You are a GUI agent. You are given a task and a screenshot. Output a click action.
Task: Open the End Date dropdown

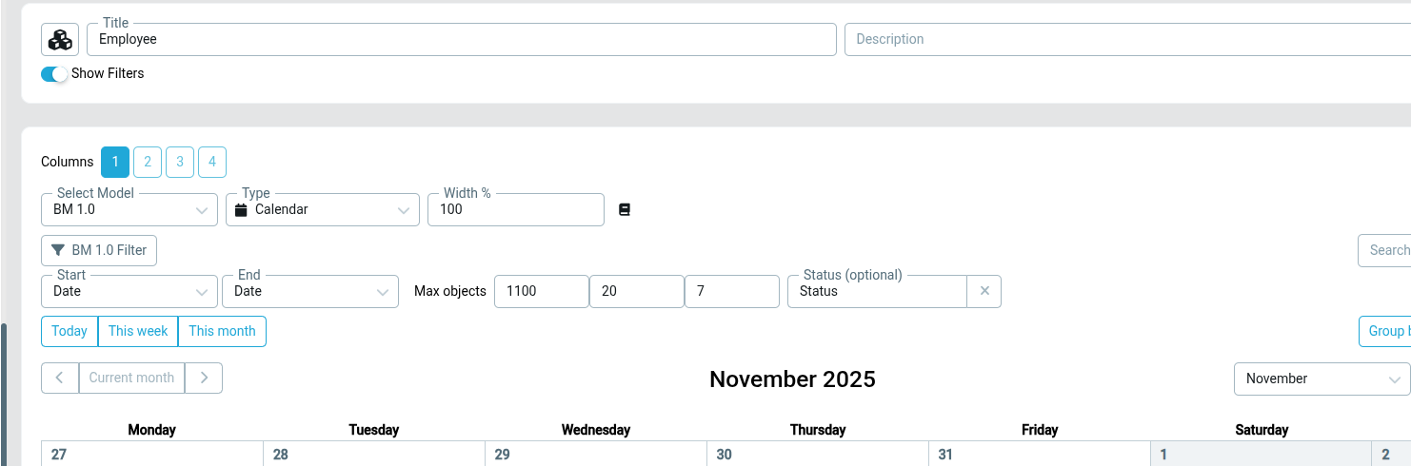click(310, 291)
